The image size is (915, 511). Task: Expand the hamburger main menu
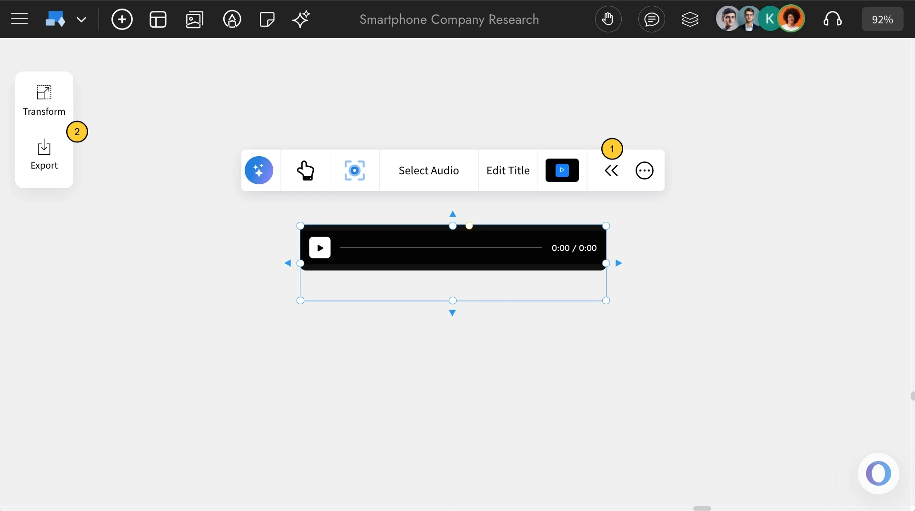pyautogui.click(x=20, y=19)
